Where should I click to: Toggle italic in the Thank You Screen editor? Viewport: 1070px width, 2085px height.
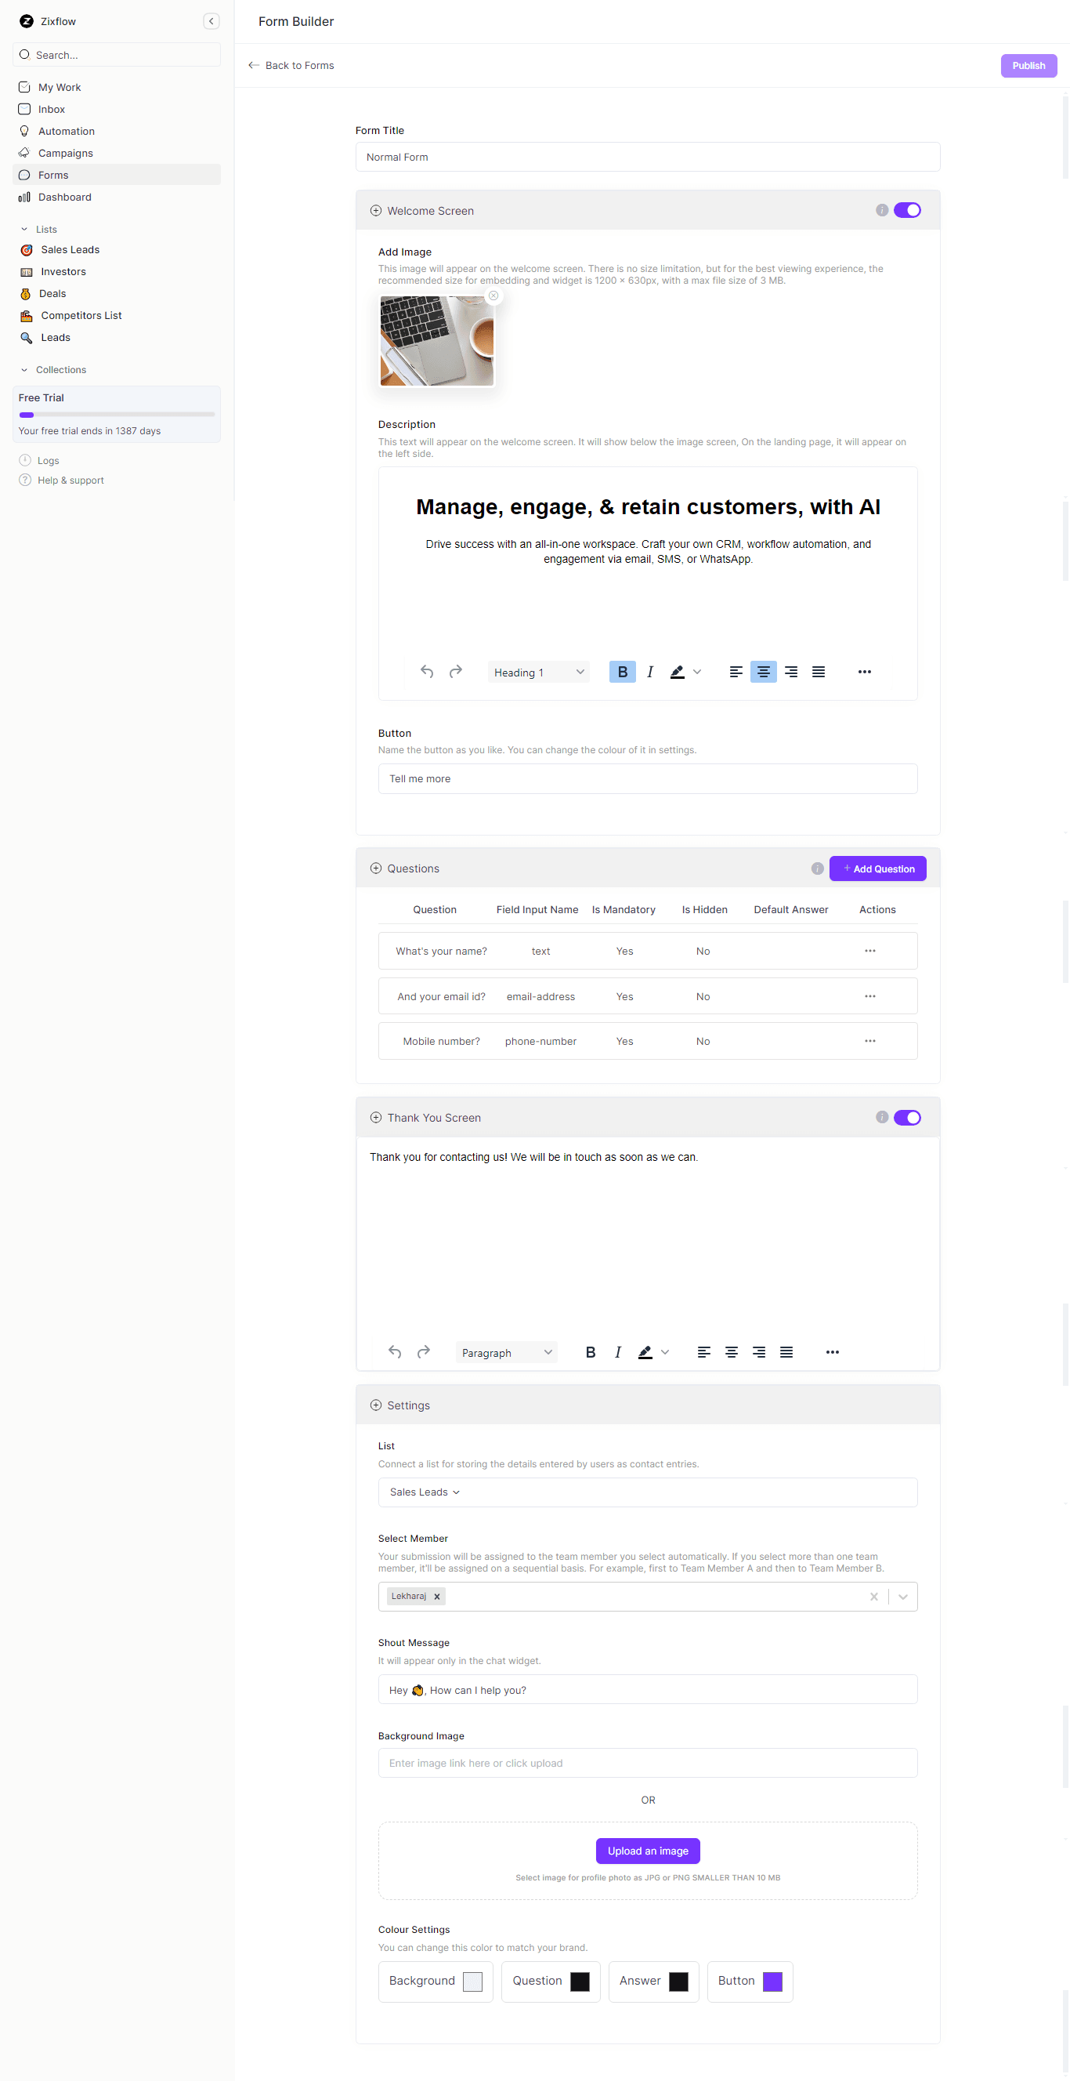618,1351
